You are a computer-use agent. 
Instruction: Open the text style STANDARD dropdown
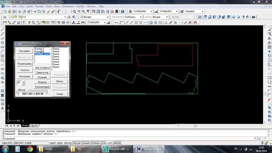tap(151, 11)
